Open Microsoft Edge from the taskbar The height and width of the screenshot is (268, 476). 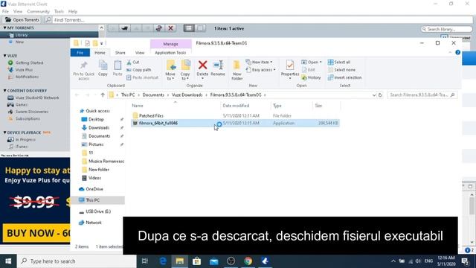pos(163,261)
